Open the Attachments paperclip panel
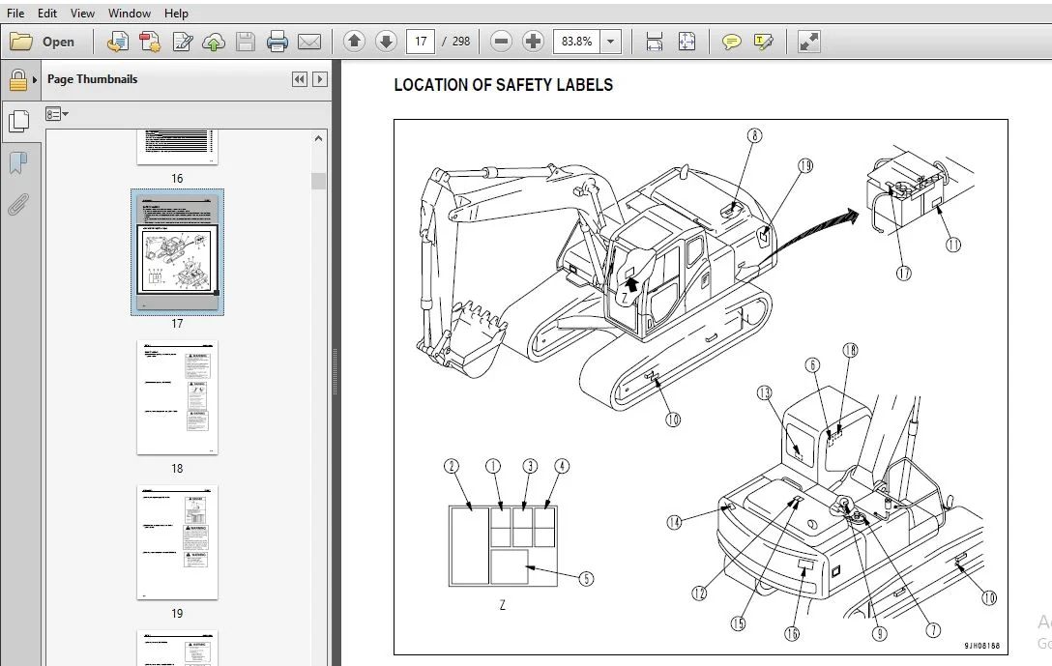The width and height of the screenshot is (1052, 666). pyautogui.click(x=18, y=204)
